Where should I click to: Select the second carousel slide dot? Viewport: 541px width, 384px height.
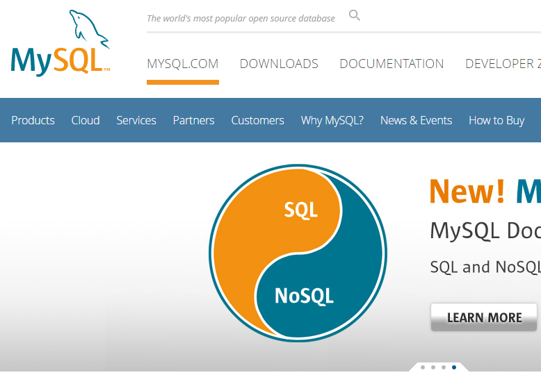tap(433, 367)
